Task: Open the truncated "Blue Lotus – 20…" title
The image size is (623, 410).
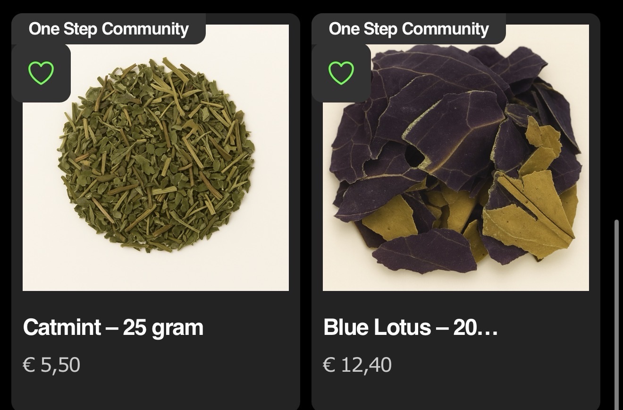Action: point(410,327)
